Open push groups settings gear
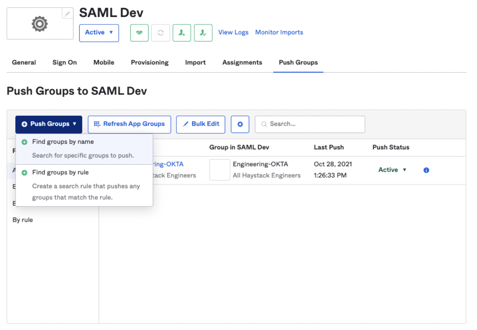This screenshot has height=330, width=477. click(240, 124)
